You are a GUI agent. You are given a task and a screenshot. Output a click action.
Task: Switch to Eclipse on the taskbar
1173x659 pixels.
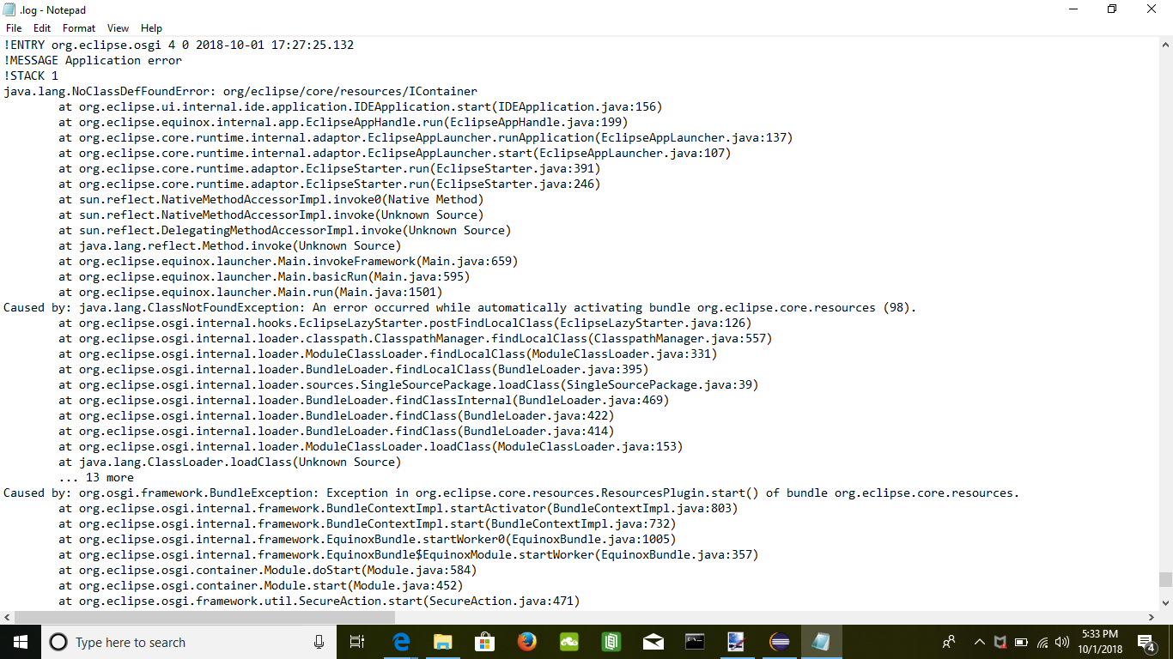tap(779, 642)
